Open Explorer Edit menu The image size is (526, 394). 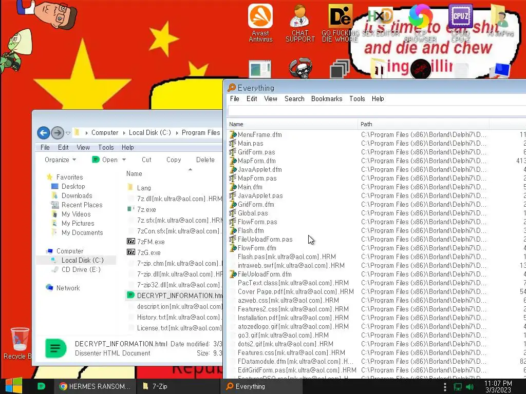[x=63, y=147]
